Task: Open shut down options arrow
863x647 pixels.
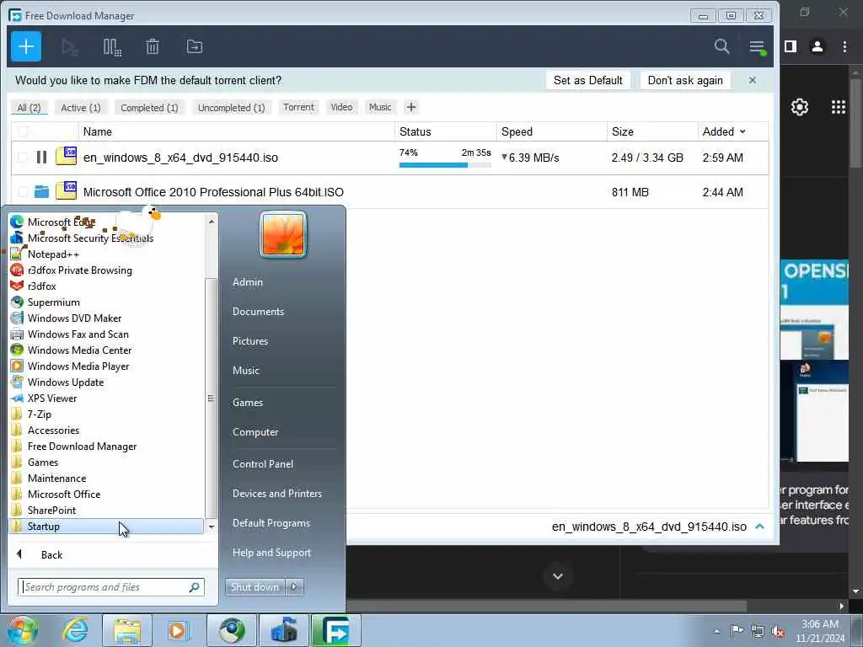Action: click(294, 587)
